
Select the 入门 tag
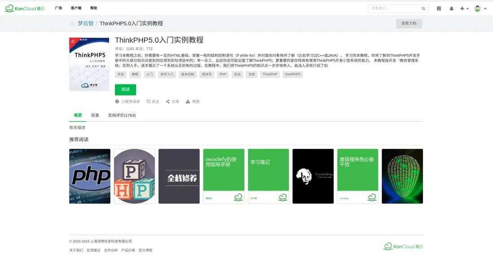coord(150,75)
